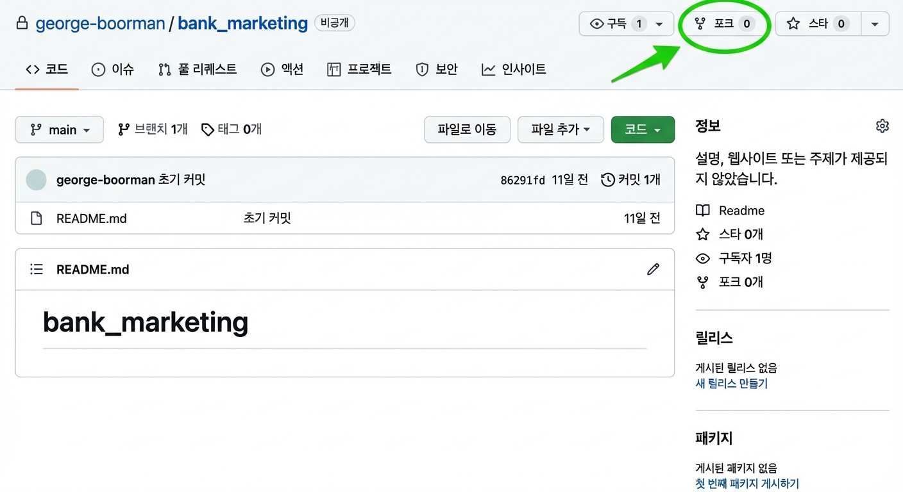Open 커밋 1개 commit history

point(631,180)
